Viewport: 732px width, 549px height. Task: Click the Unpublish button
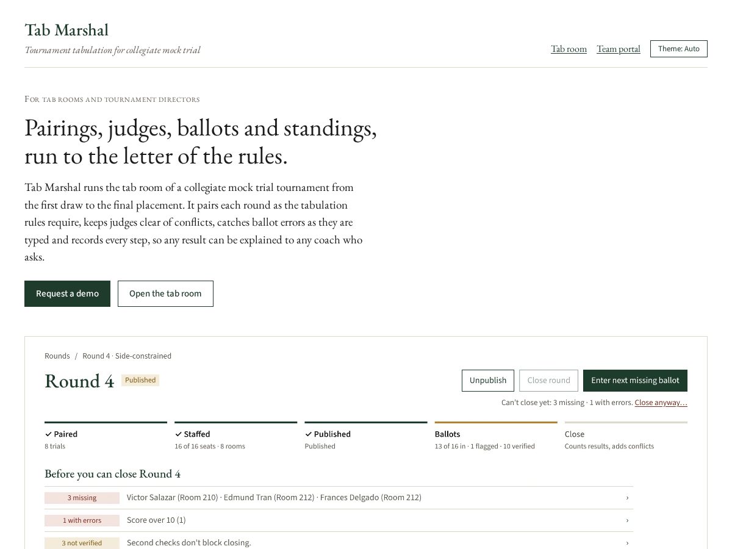click(x=488, y=380)
